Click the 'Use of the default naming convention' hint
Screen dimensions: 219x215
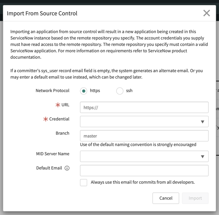coord(138,145)
